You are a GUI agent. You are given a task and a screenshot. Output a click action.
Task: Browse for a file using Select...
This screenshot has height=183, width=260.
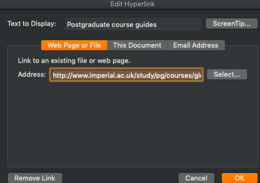pos(227,75)
